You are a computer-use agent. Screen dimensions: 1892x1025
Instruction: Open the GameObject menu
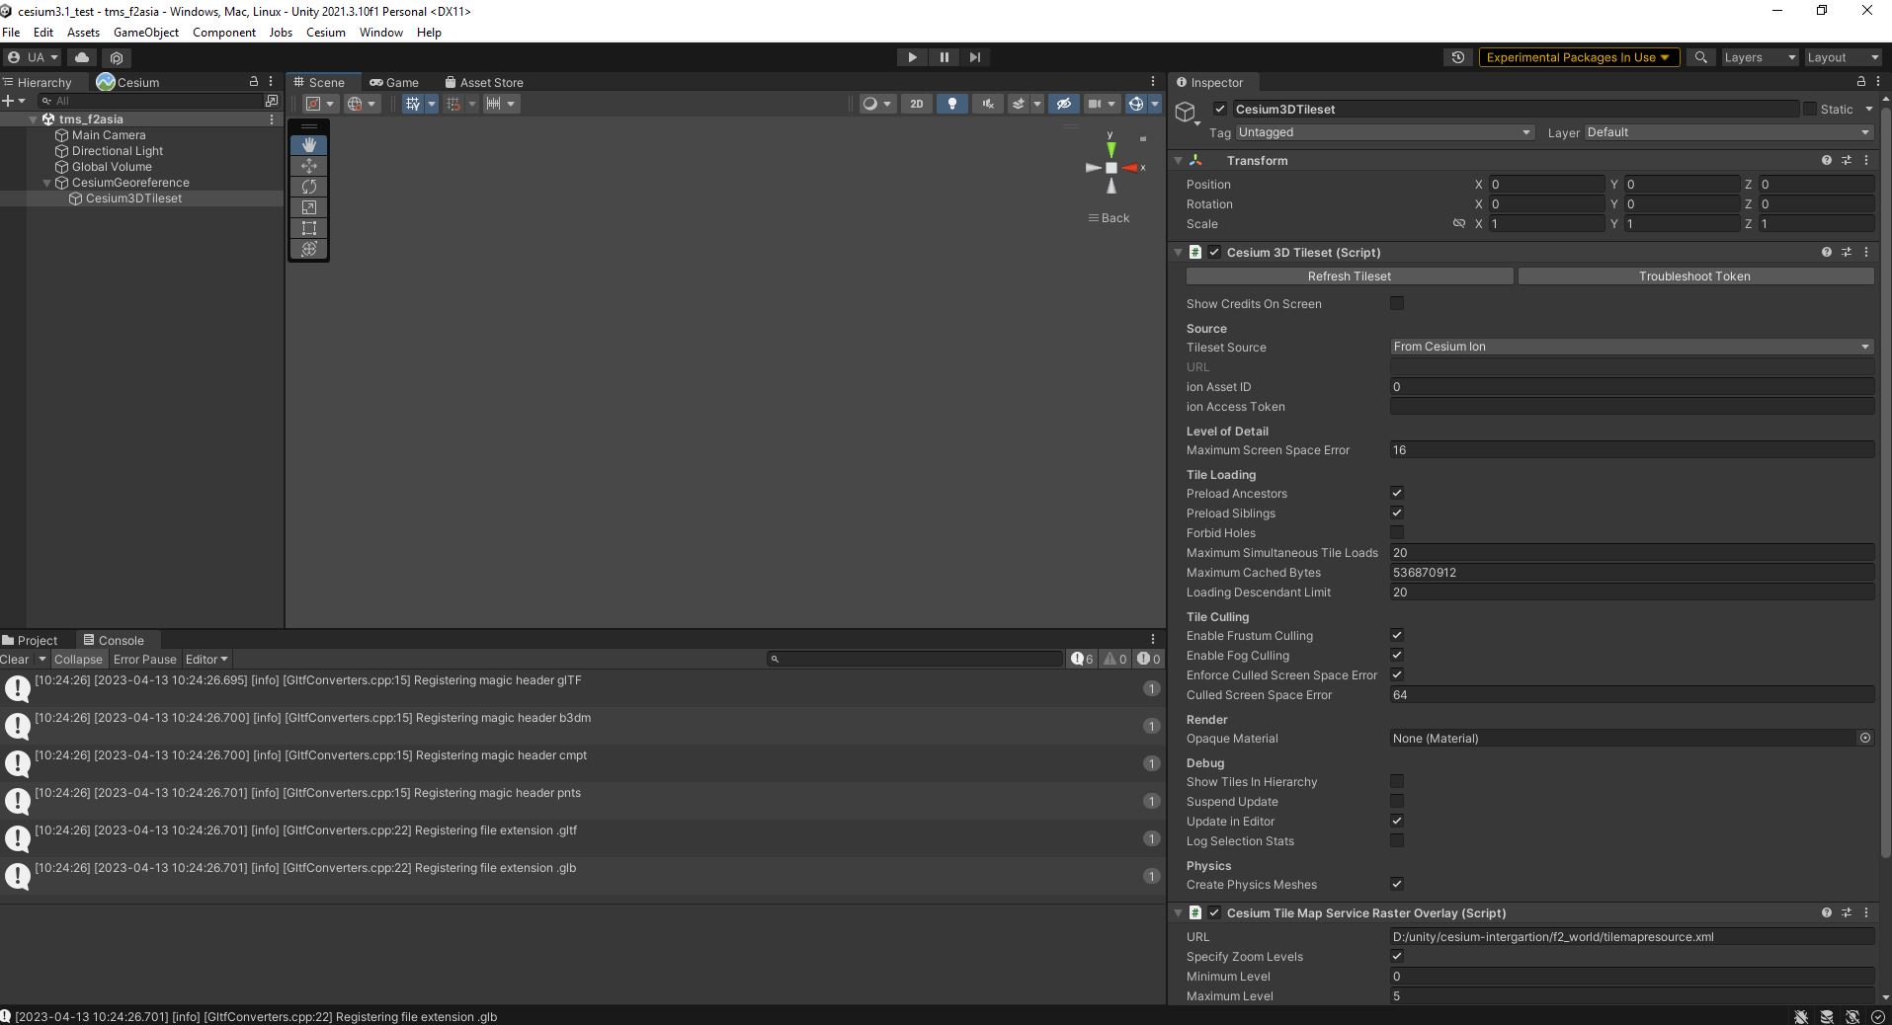pyautogui.click(x=145, y=32)
